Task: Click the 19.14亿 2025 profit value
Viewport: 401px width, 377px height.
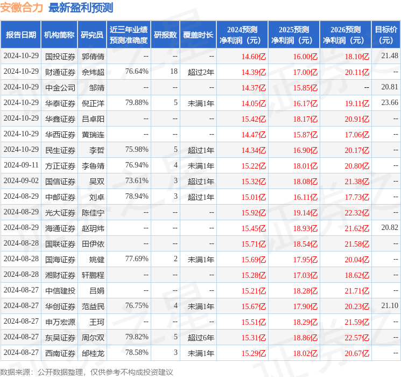Action: click(305, 213)
